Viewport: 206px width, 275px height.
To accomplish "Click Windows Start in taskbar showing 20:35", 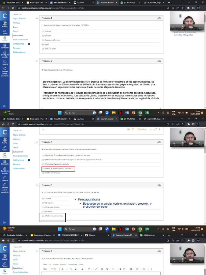I will tap(60, 113).
